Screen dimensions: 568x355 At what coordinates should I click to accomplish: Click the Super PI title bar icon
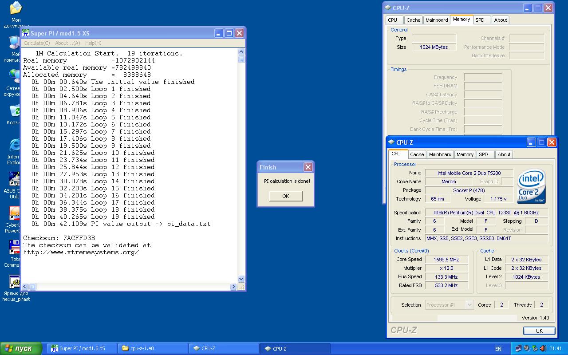coord(26,33)
